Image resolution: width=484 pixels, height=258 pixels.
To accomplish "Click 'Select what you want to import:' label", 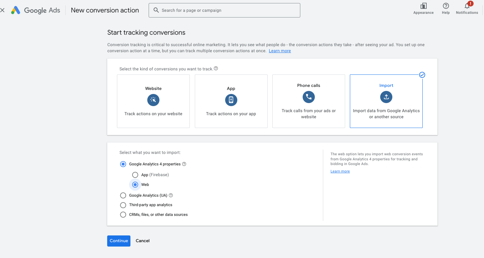I will point(150,153).
